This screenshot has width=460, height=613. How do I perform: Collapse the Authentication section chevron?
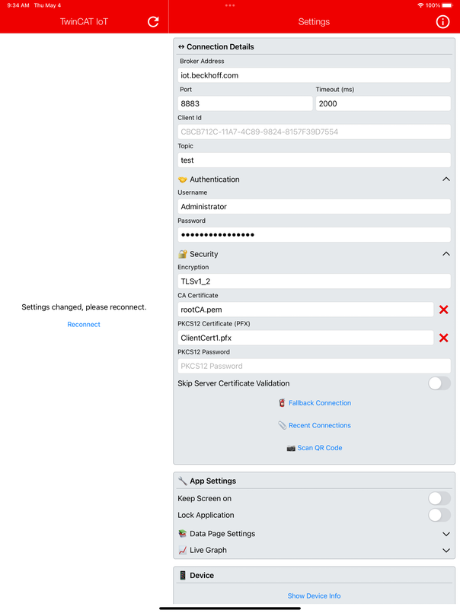click(446, 179)
